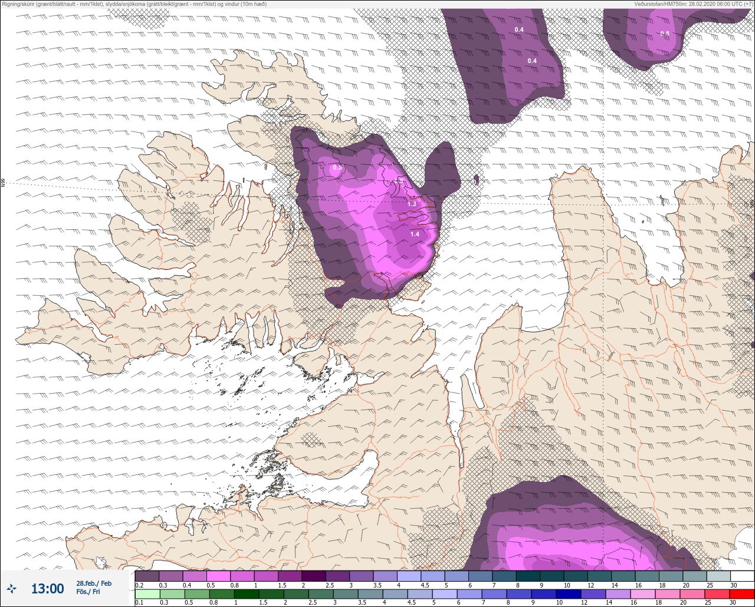755x607 pixels.
Task: Click the 'Fös./ Fri' weekday label
Action: (x=87, y=592)
